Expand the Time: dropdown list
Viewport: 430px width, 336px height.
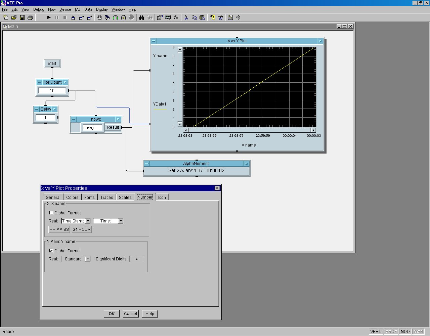(x=121, y=221)
